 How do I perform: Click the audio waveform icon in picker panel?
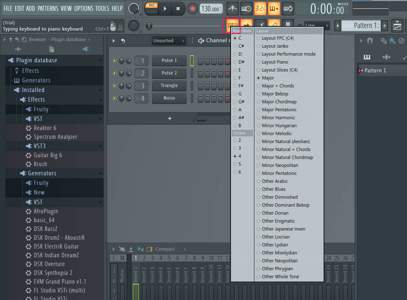point(386,57)
